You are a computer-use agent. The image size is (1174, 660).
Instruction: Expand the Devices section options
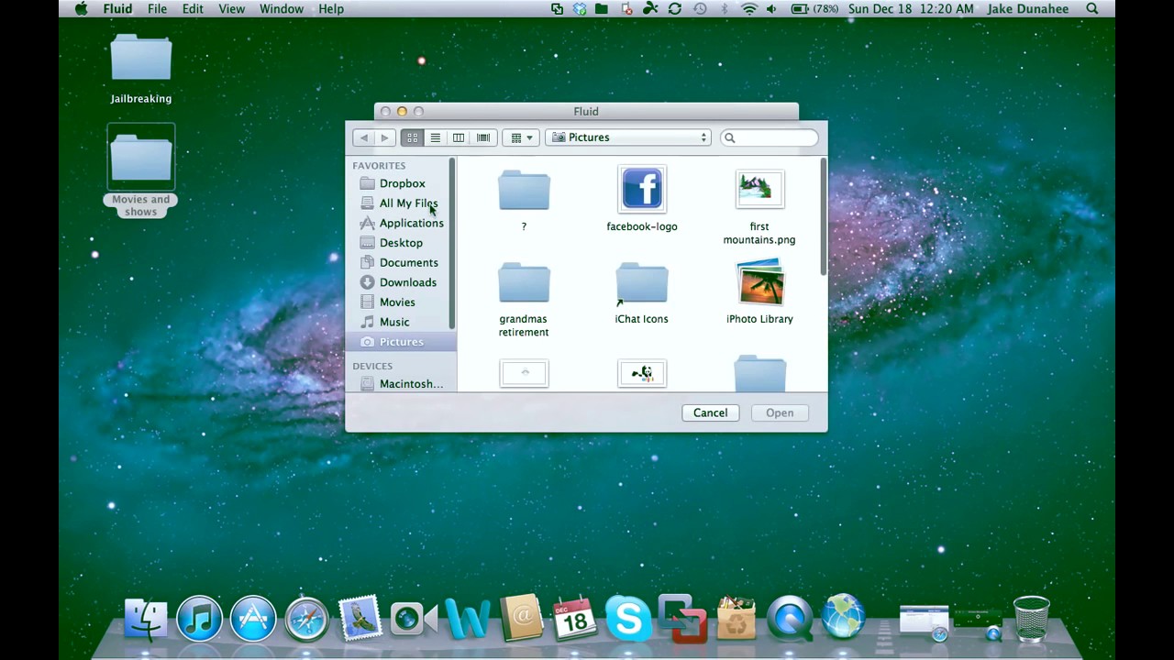[371, 366]
